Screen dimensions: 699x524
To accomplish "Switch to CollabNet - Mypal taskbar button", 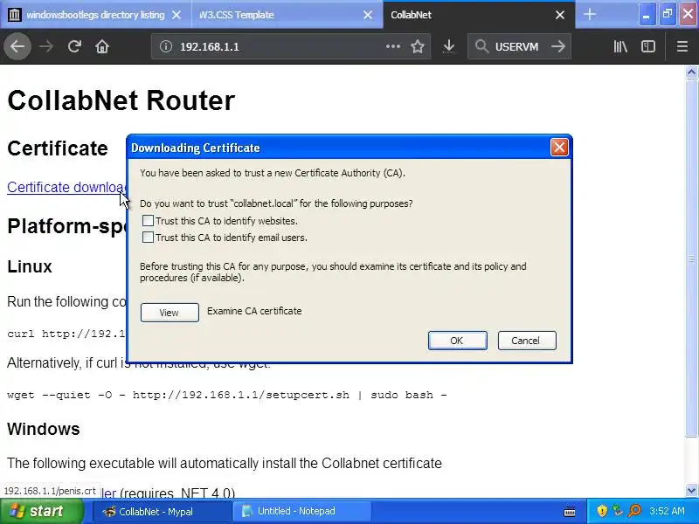I will 162,511.
